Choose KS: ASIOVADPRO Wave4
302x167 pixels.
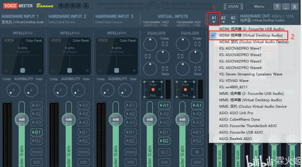[x=240, y=68]
